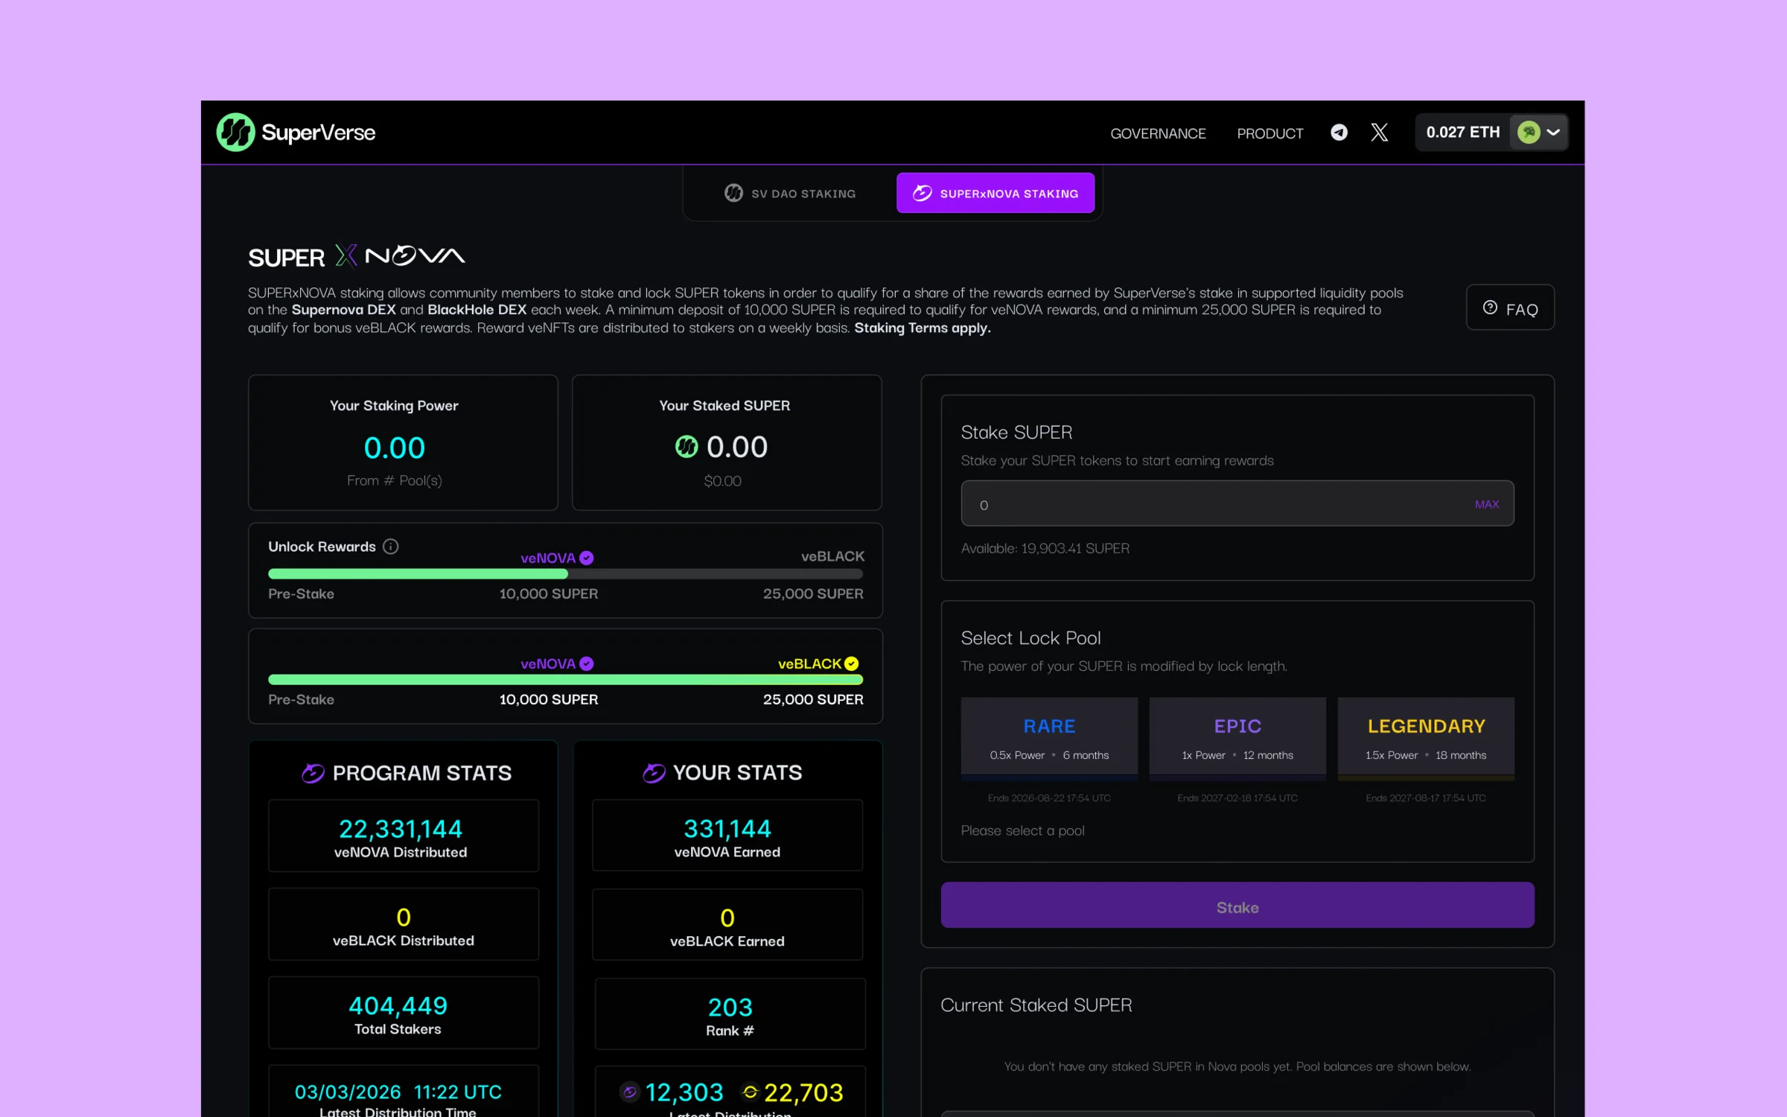Click Ends 2027-08-17 17:54 UTC text

coord(1425,798)
